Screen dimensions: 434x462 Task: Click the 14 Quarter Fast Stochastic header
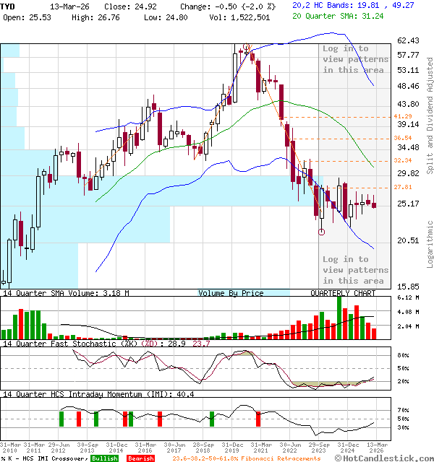(80, 344)
